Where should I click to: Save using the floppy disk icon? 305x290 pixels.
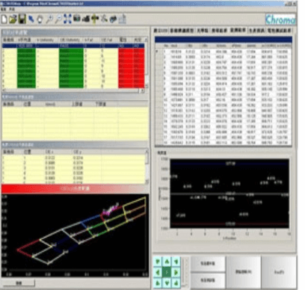(x=22, y=19)
